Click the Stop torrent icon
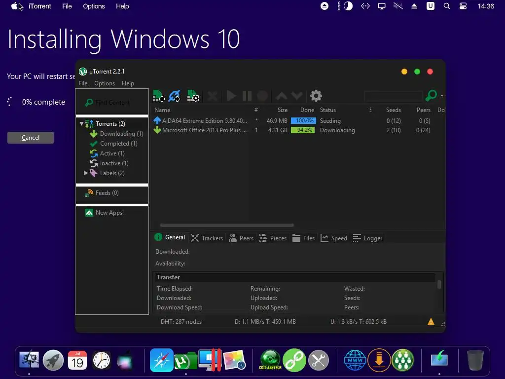 coord(262,96)
